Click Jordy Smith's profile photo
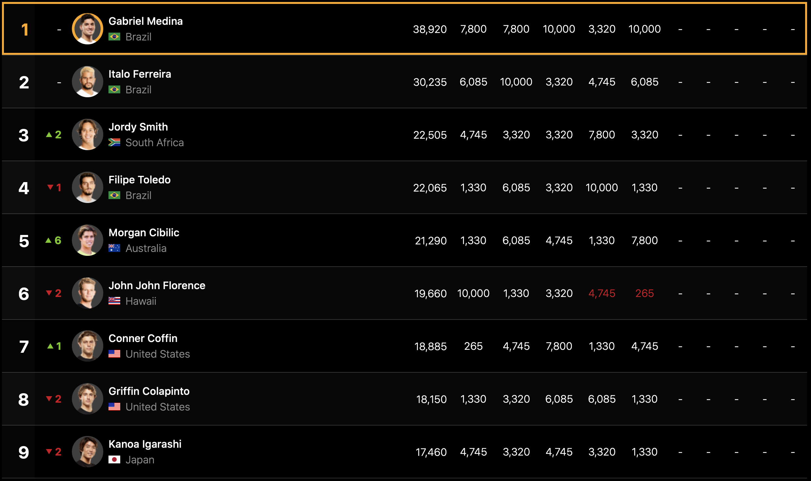 pos(87,135)
